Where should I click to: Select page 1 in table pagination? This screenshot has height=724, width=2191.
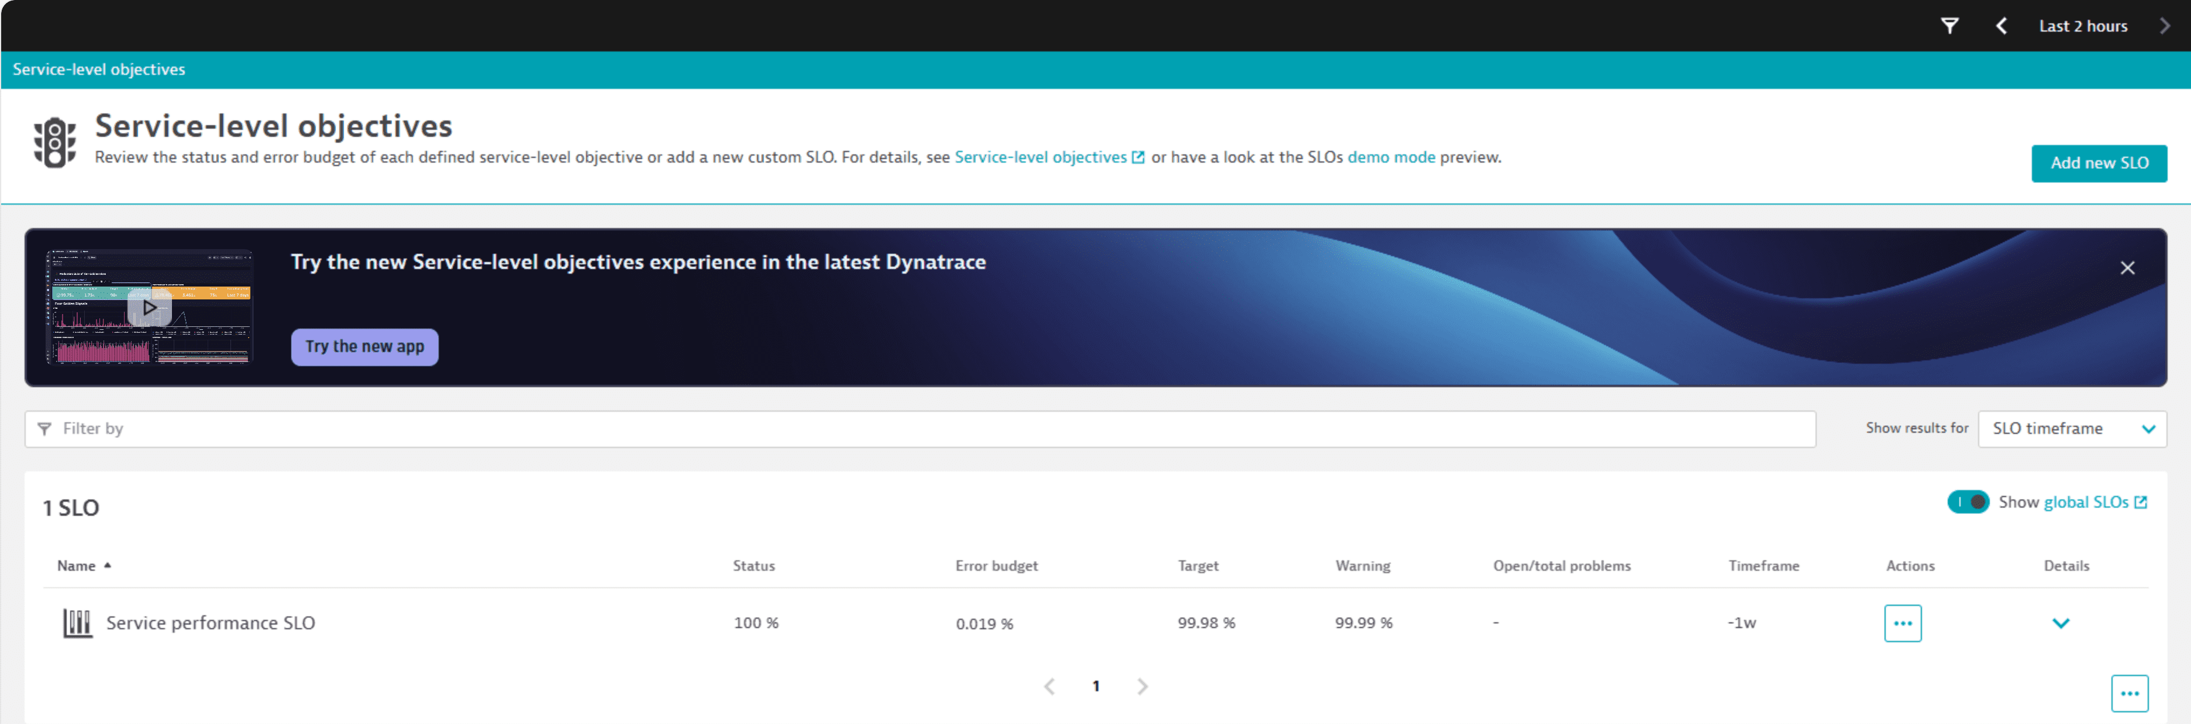pyautogui.click(x=1095, y=686)
